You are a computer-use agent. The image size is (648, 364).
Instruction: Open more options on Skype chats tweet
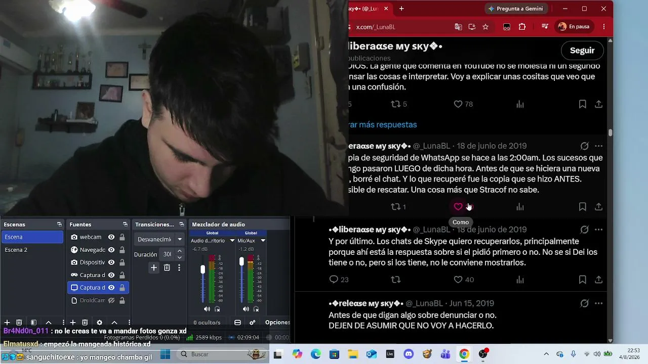point(598,230)
